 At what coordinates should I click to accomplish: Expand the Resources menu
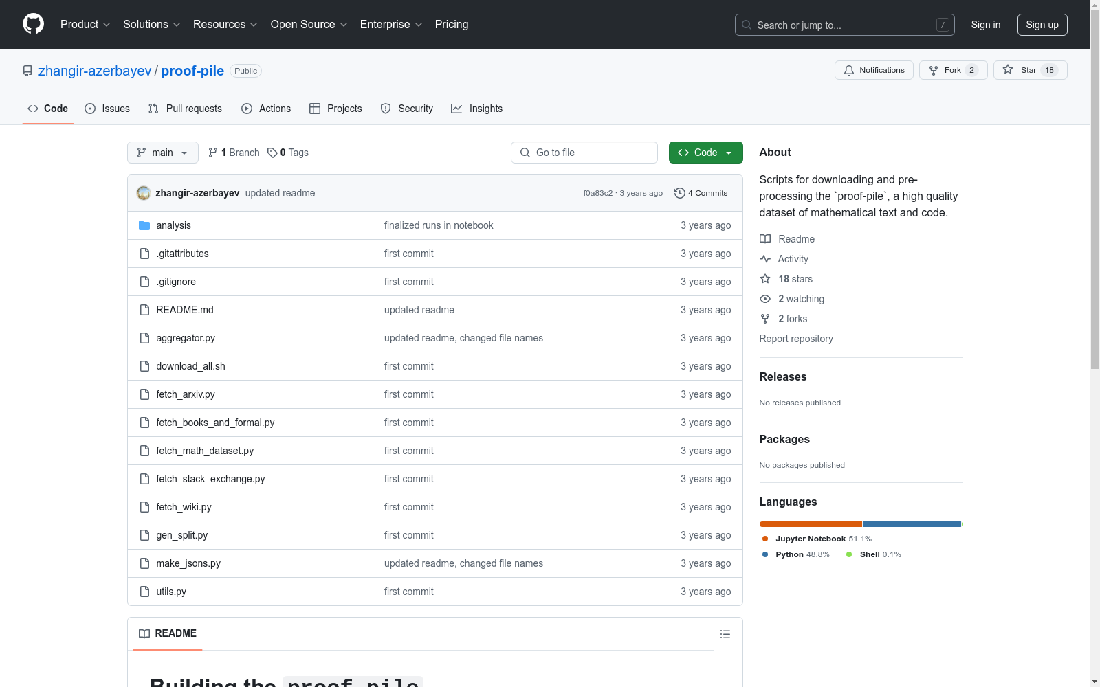[225, 25]
